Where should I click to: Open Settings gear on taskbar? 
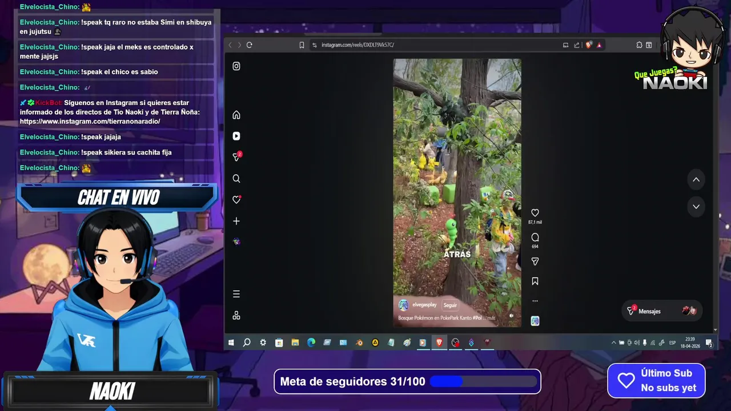click(263, 342)
